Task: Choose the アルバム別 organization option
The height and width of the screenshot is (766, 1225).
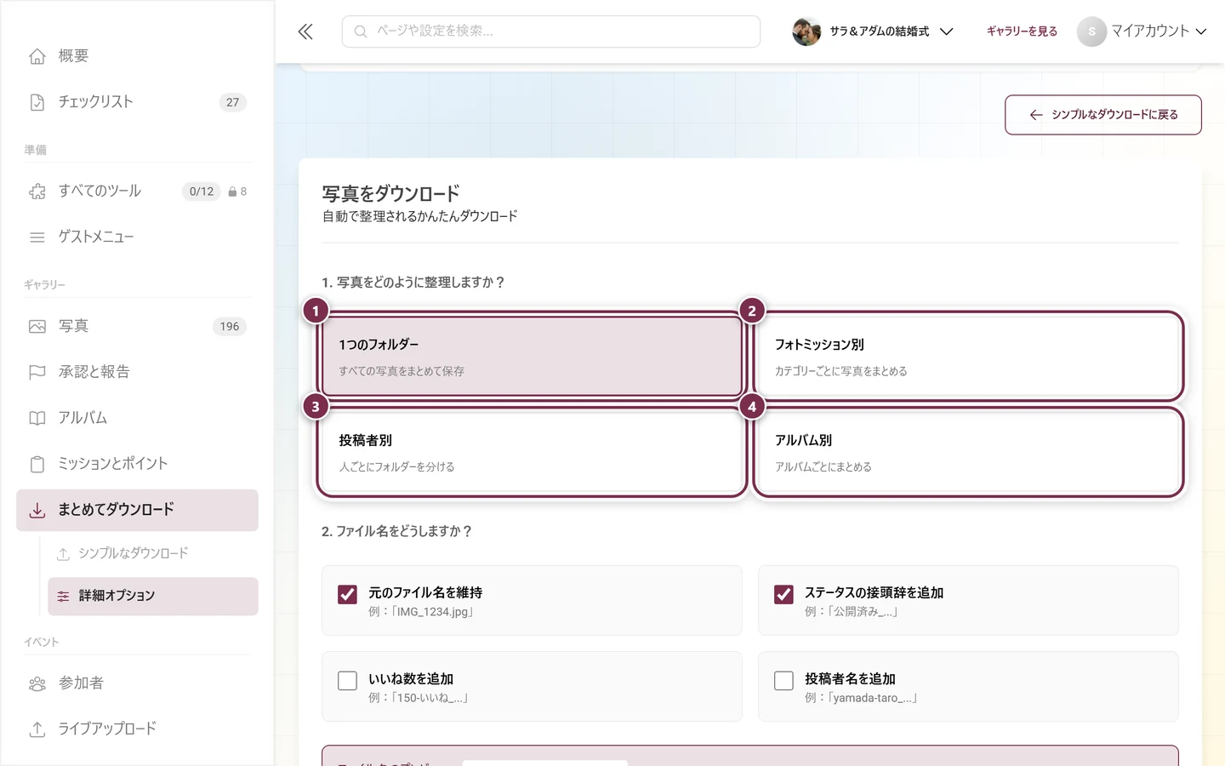Action: coord(968,452)
